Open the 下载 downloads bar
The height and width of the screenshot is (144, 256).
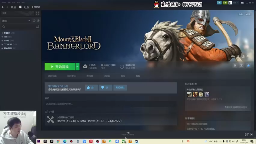click(x=128, y=134)
